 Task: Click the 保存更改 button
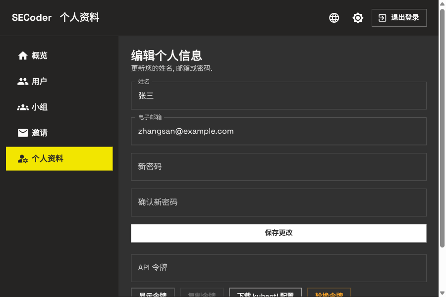279,233
